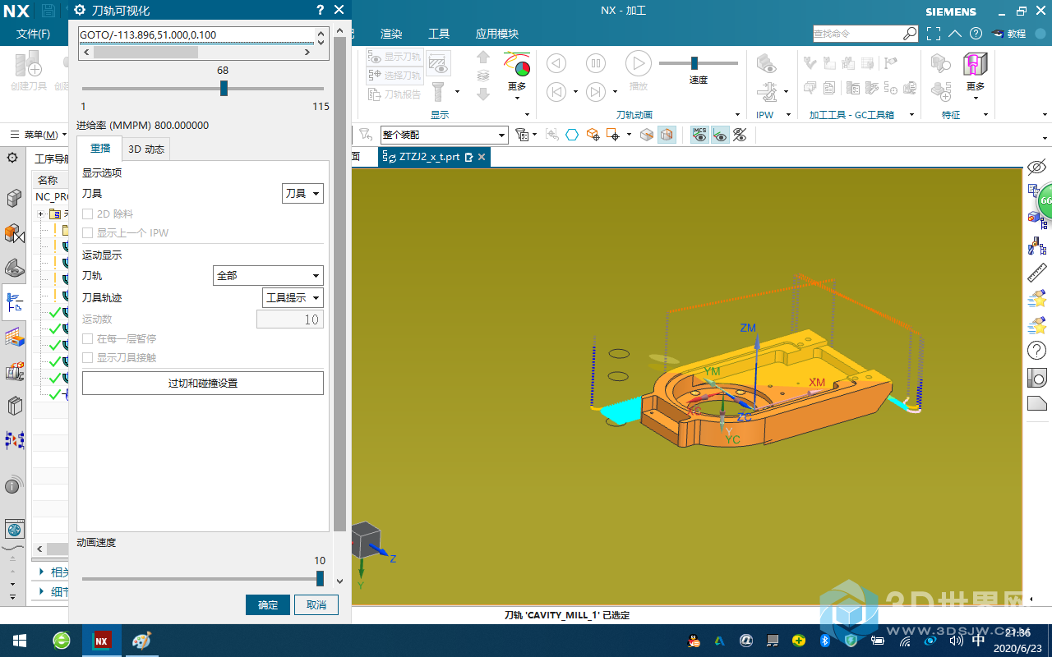This screenshot has height=657, width=1052.
Task: Toggle the MCS display eye button
Action: coord(699,135)
